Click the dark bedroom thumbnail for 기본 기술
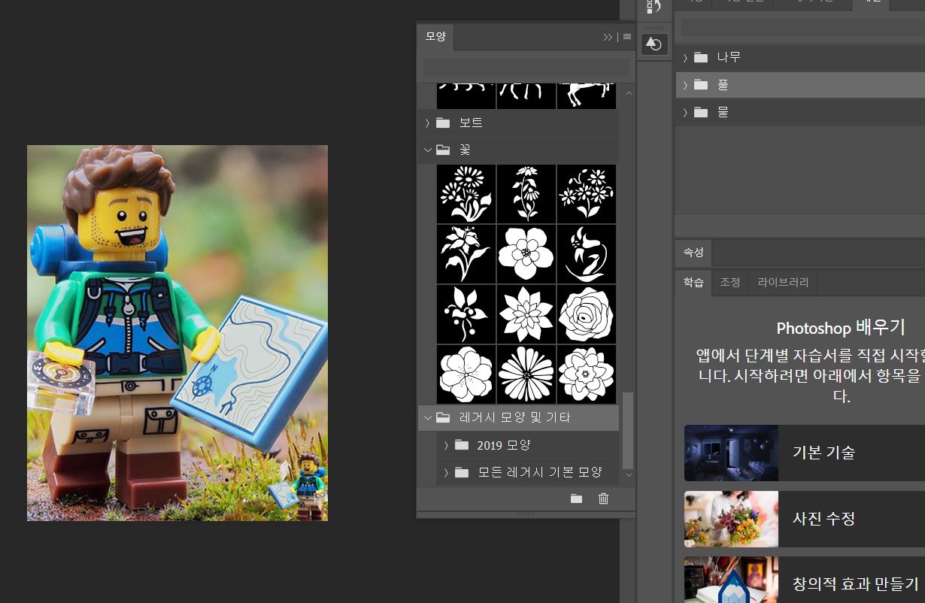Image resolution: width=925 pixels, height=603 pixels. pyautogui.click(x=731, y=453)
